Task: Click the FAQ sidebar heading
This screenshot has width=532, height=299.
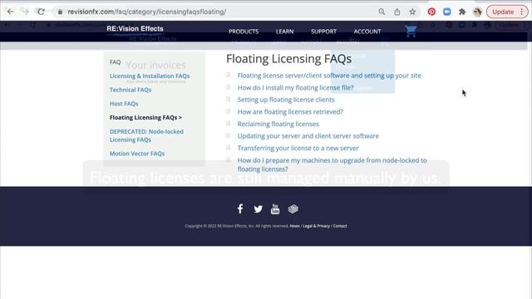Action: pyautogui.click(x=115, y=62)
